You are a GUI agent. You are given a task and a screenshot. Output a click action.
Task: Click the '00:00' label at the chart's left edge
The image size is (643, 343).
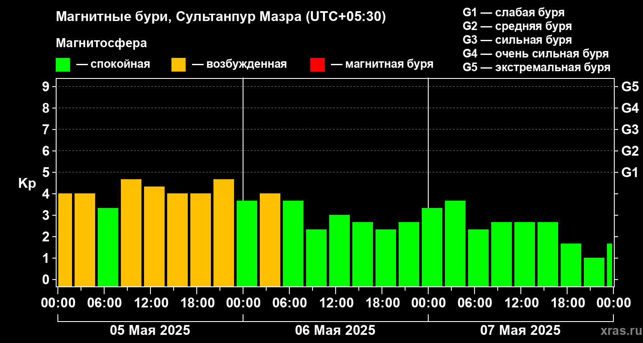click(x=58, y=303)
